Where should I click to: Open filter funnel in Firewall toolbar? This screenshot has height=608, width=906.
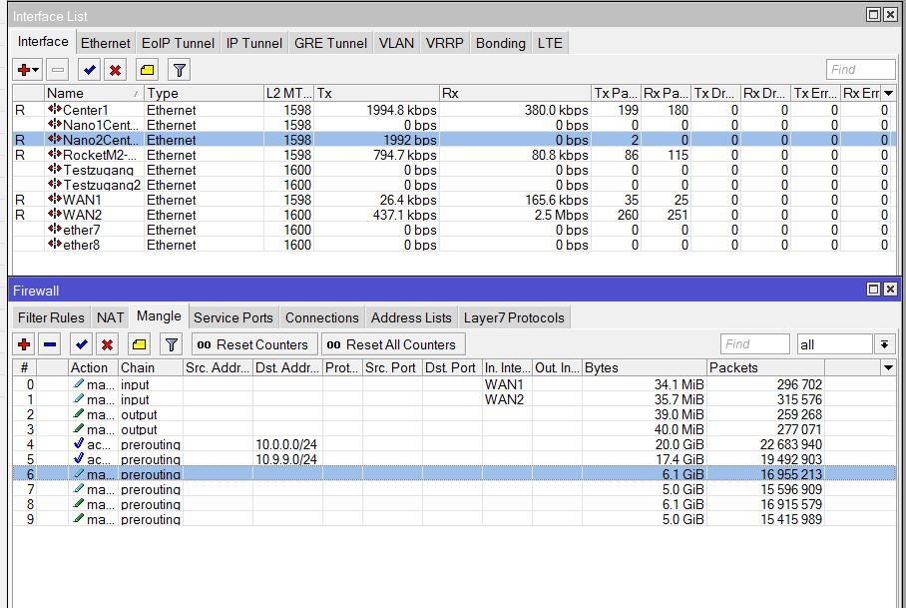171,344
